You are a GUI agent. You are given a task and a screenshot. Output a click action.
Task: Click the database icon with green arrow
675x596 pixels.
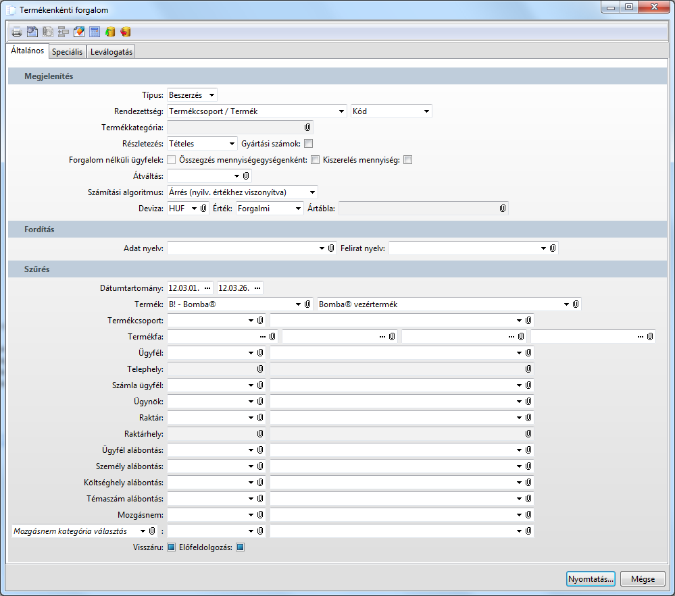point(110,32)
